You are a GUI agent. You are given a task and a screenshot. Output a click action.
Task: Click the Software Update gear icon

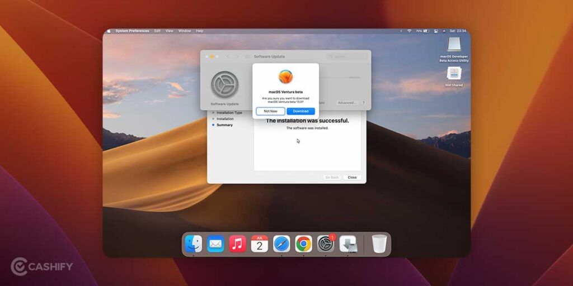coord(224,85)
